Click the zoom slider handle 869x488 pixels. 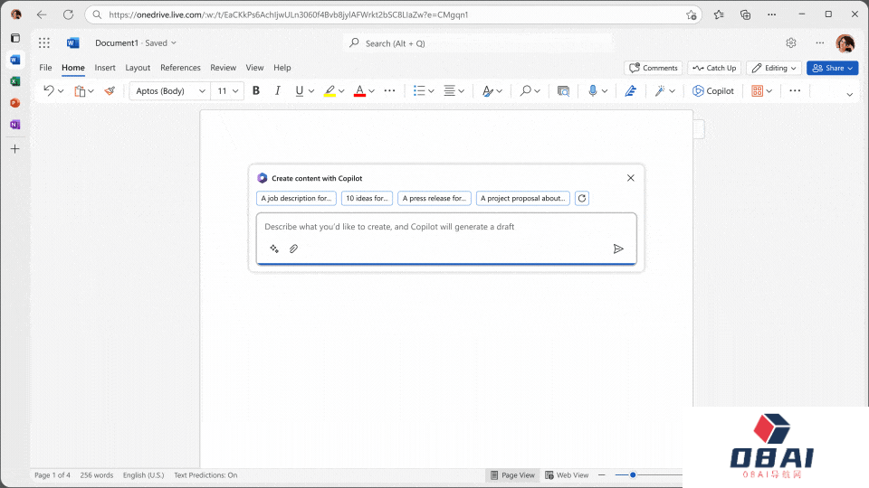click(633, 475)
